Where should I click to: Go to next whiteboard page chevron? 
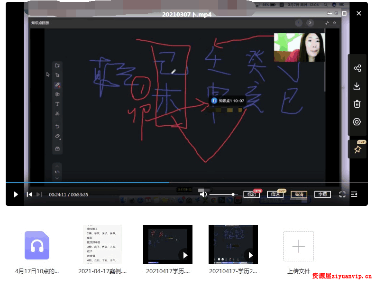click(57, 178)
